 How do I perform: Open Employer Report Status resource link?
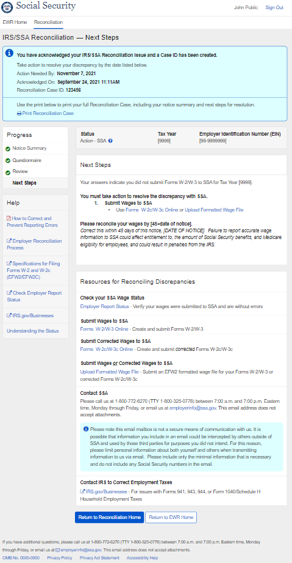(104, 307)
